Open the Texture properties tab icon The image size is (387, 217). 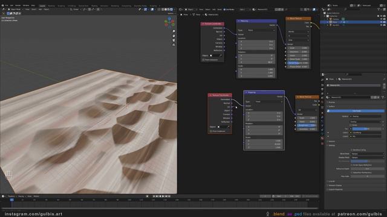pos(322,143)
